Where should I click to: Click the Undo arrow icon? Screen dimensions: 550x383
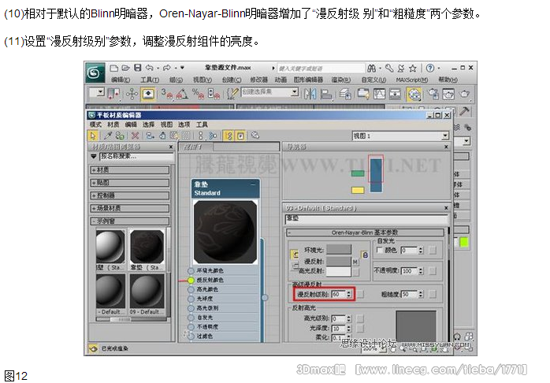point(150,68)
